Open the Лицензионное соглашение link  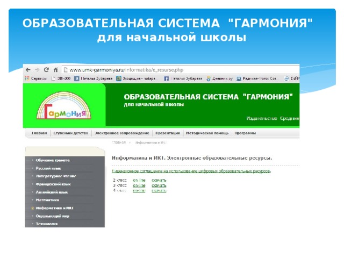pyautogui.click(x=191, y=171)
